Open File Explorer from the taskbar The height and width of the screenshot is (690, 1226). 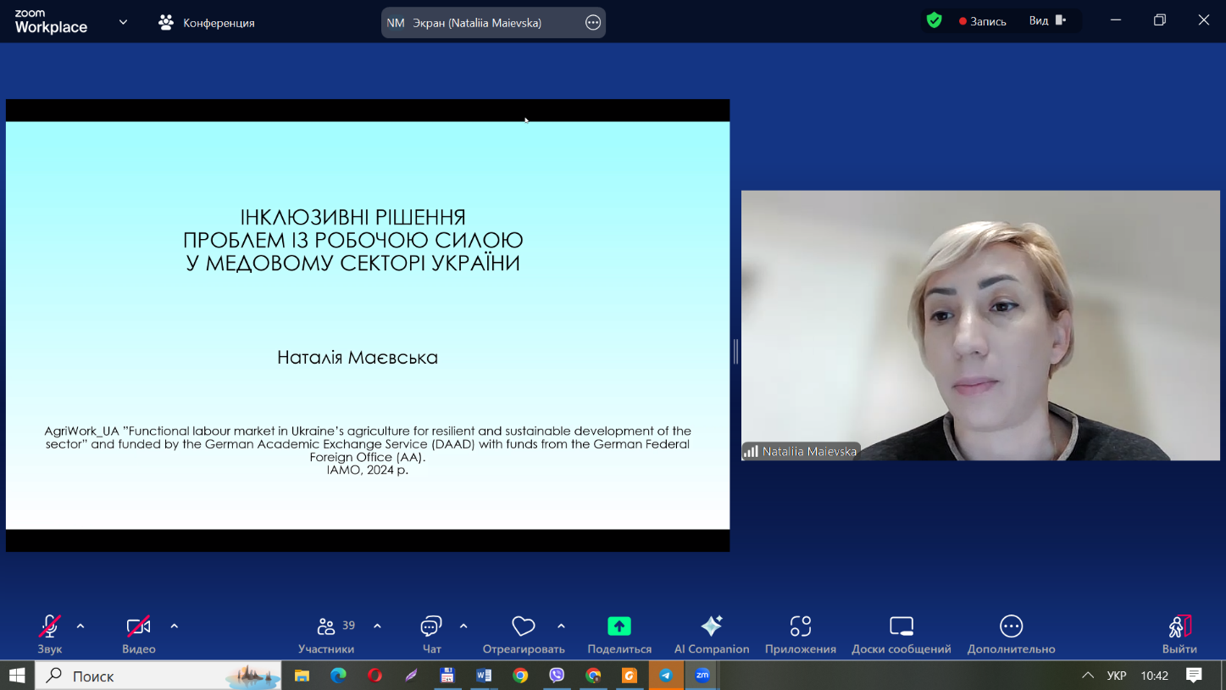[302, 676]
